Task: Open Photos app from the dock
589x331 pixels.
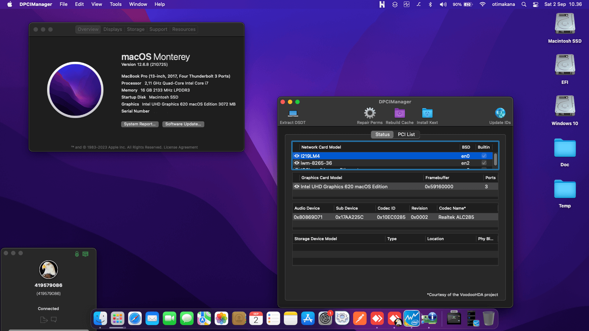Action: pyautogui.click(x=221, y=318)
